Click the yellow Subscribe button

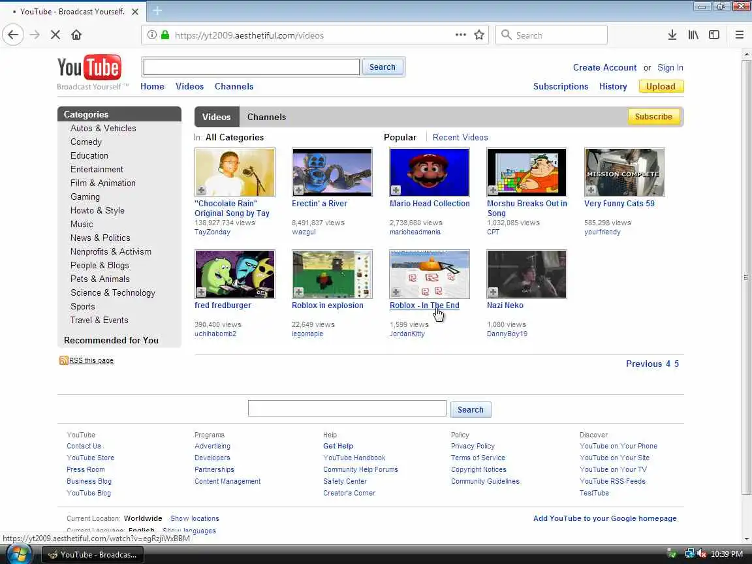(x=653, y=117)
